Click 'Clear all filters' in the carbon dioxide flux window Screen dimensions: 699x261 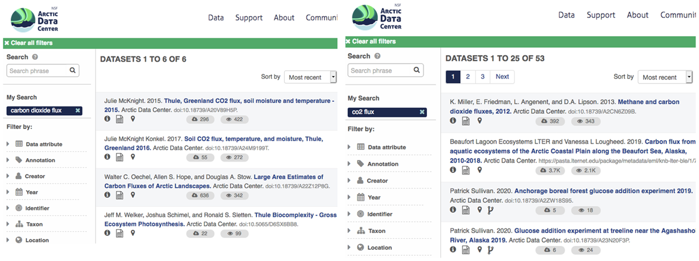click(x=28, y=43)
